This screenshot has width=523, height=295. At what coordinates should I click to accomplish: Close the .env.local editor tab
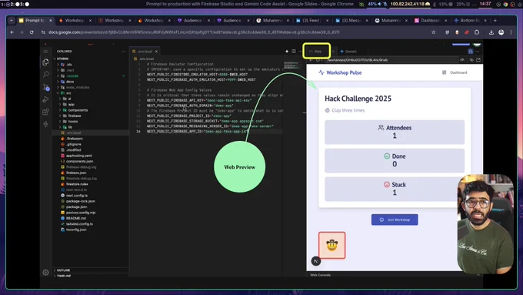[156, 52]
